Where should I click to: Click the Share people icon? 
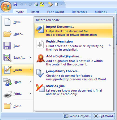7,82
